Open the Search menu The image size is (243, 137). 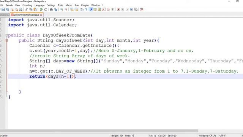pos(9,5)
